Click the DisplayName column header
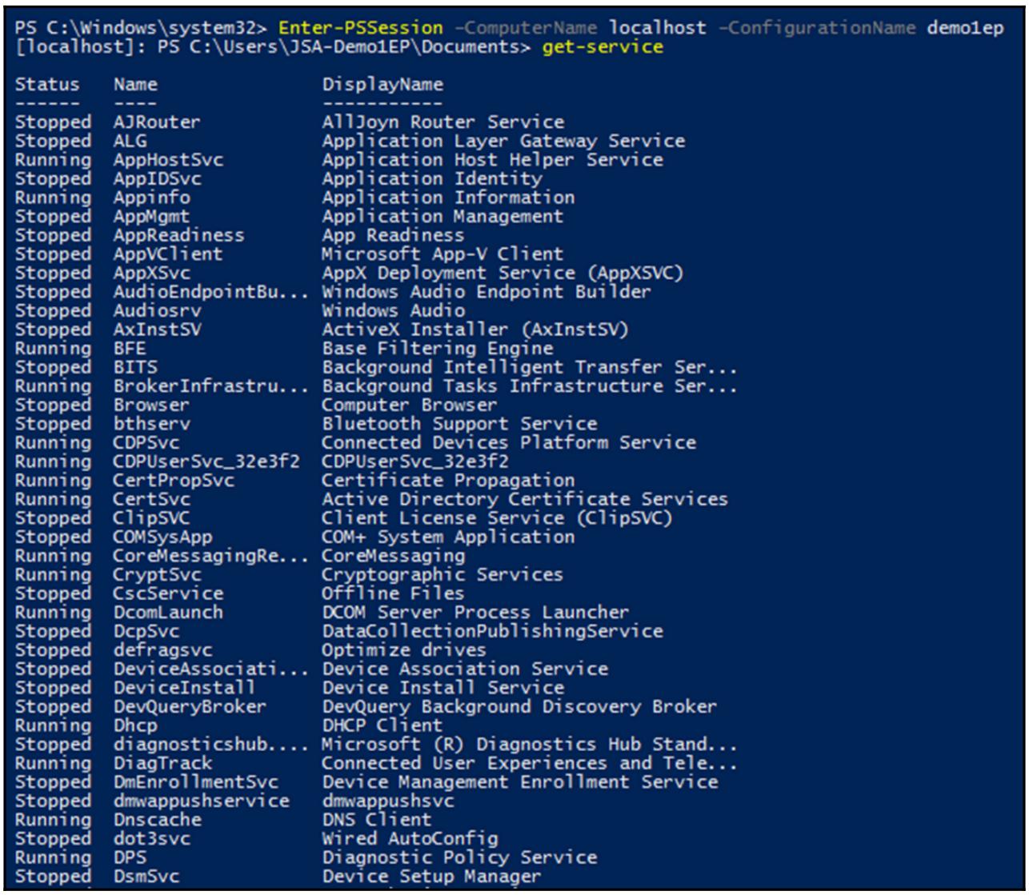This screenshot has height=895, width=1029. (382, 85)
